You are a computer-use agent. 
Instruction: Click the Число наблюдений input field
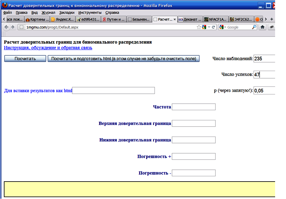coord(264,59)
